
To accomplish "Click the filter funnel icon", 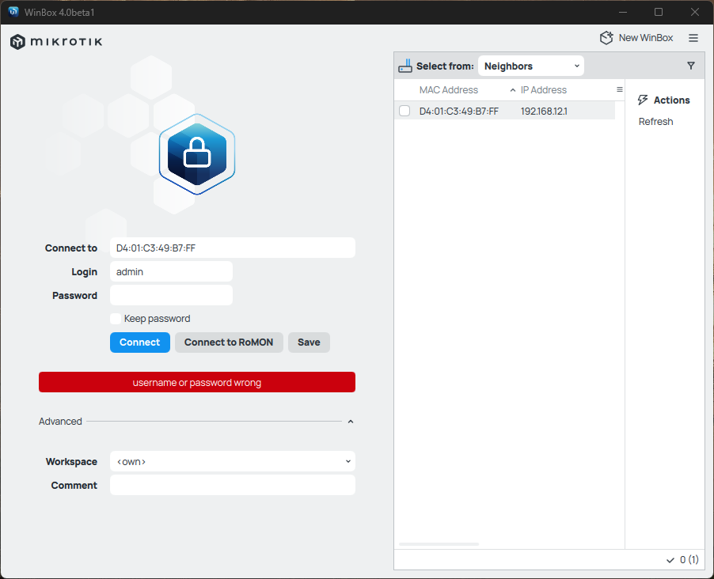I will click(x=691, y=66).
